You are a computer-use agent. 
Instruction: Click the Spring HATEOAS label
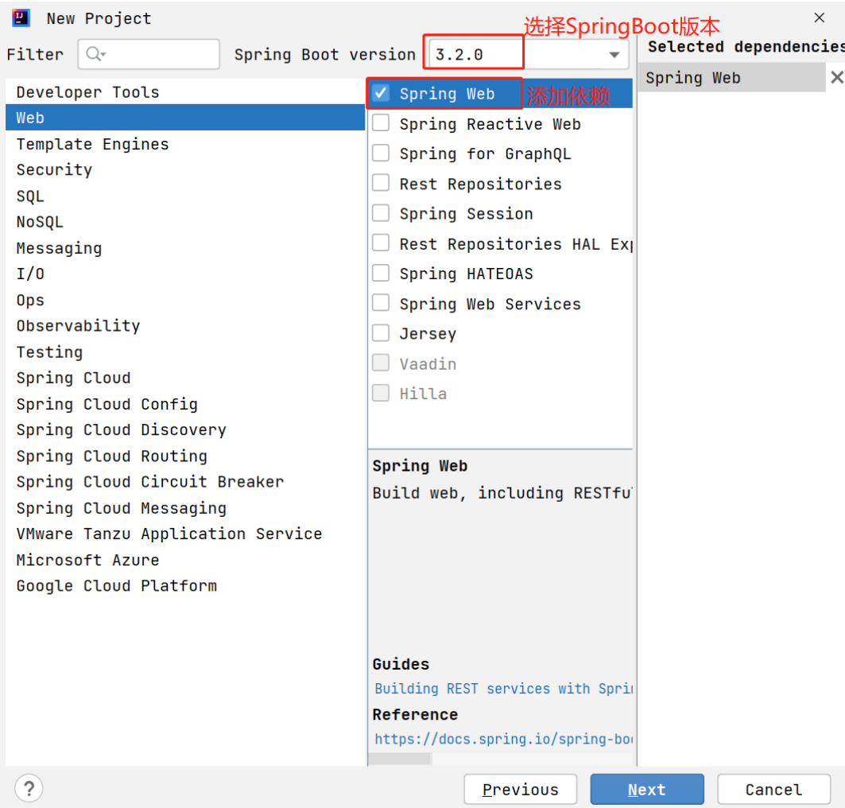click(x=466, y=274)
